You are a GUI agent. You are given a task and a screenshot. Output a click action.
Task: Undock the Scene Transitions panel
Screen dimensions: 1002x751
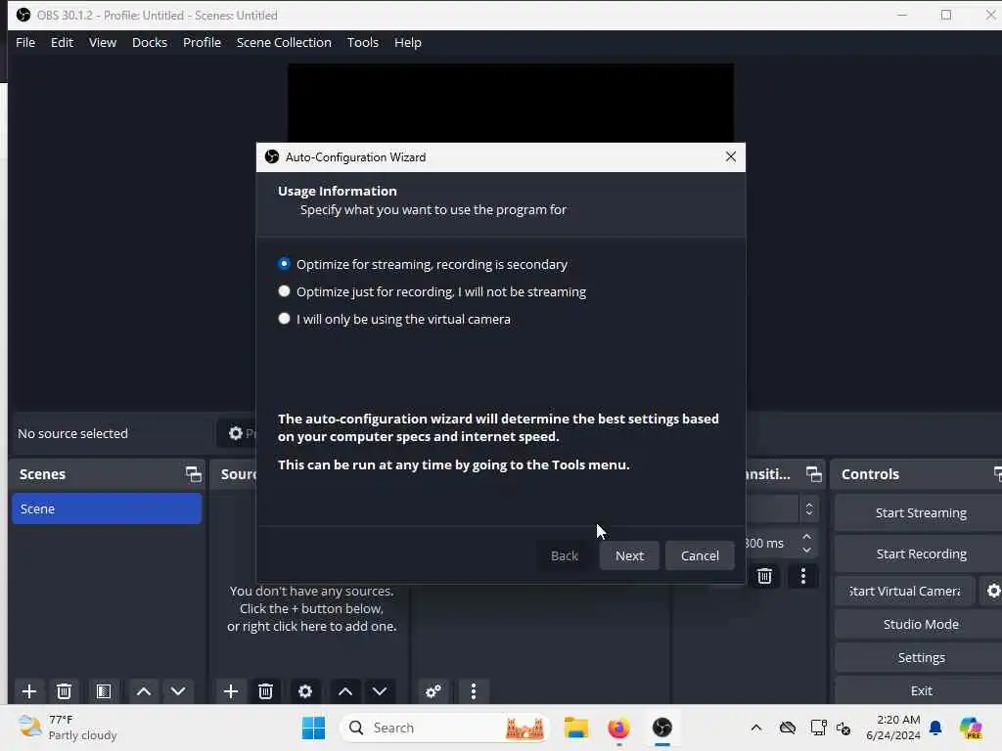[813, 474]
